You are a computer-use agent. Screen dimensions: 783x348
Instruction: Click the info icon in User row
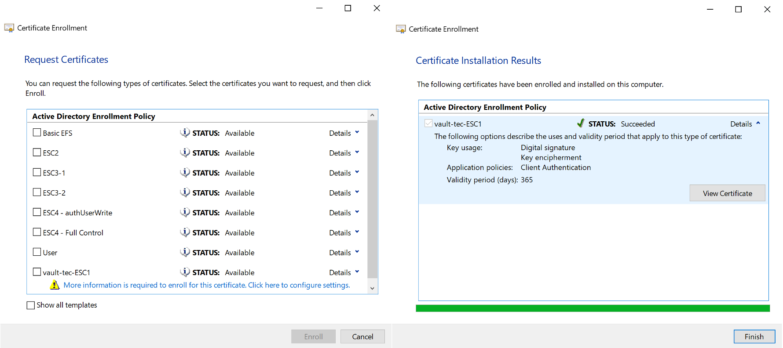[x=185, y=252]
